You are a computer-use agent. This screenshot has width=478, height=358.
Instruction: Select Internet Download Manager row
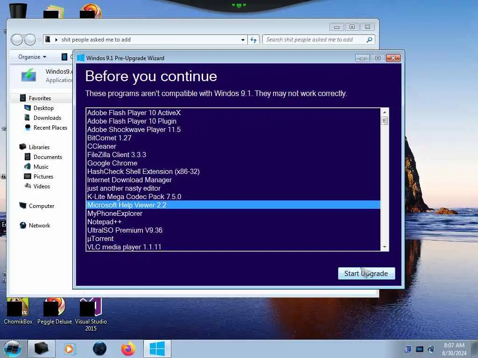coord(233,180)
